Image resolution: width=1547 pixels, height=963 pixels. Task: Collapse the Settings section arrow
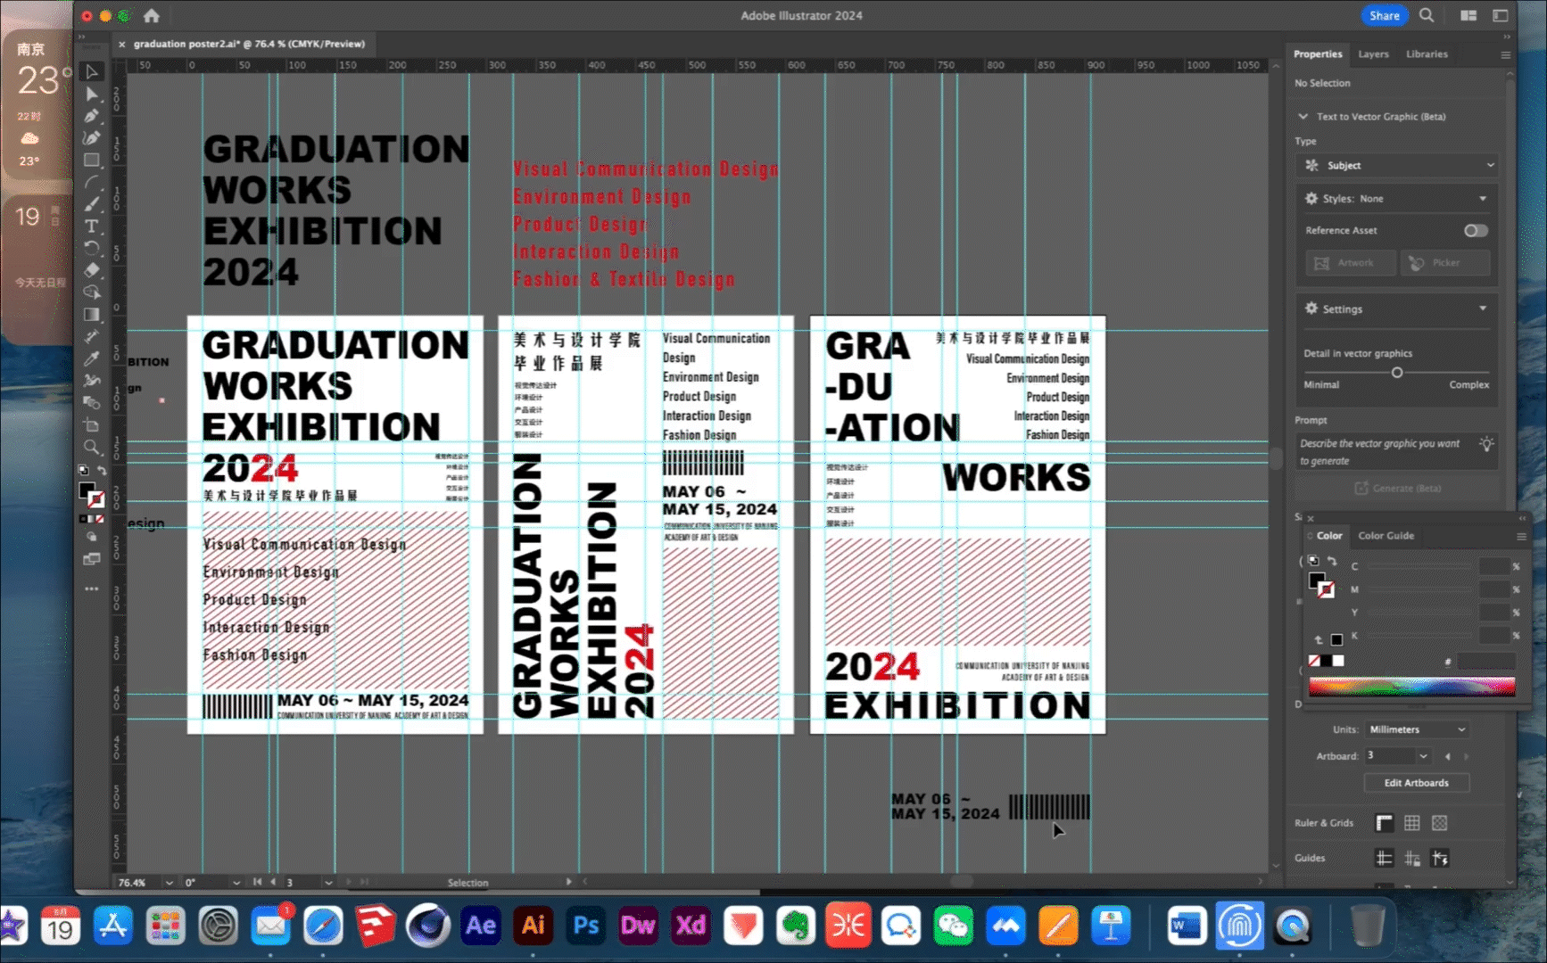pyautogui.click(x=1483, y=309)
